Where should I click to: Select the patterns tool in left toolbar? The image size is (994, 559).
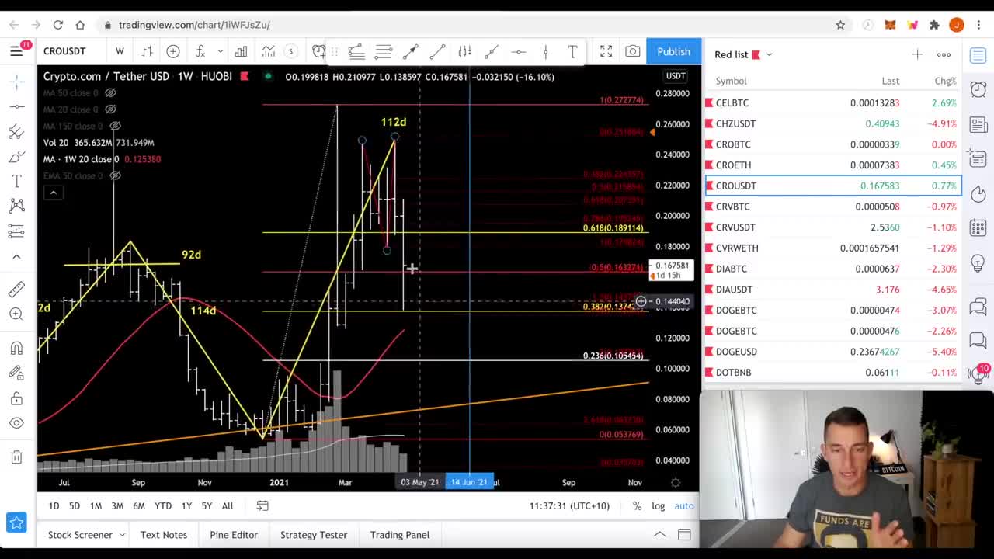[x=16, y=206]
